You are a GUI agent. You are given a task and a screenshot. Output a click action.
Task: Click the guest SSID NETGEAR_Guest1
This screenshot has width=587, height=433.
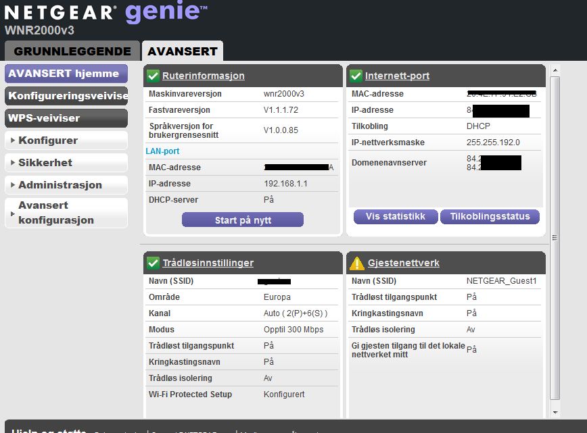(x=501, y=281)
